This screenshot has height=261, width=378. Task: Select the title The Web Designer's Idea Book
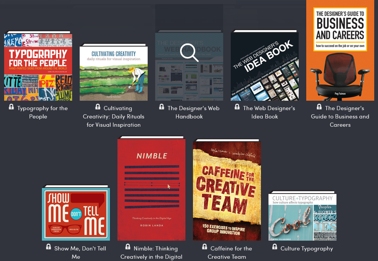(269, 112)
